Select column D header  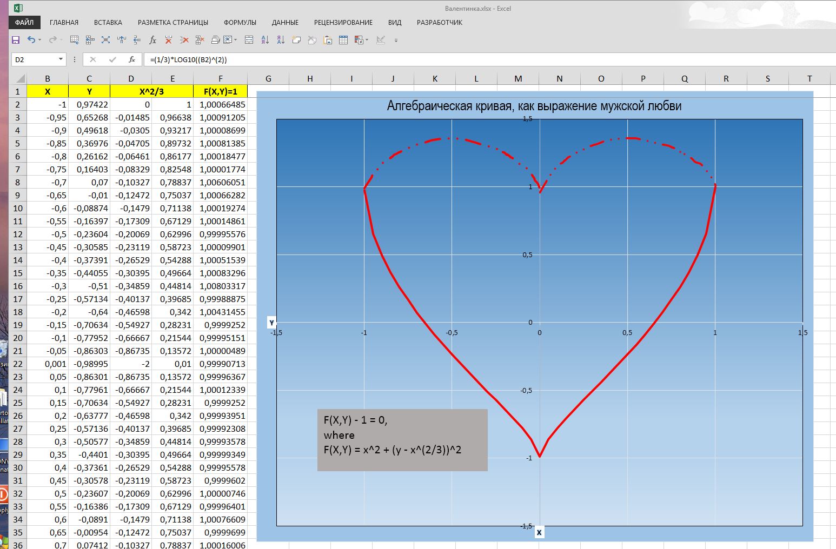pos(131,78)
